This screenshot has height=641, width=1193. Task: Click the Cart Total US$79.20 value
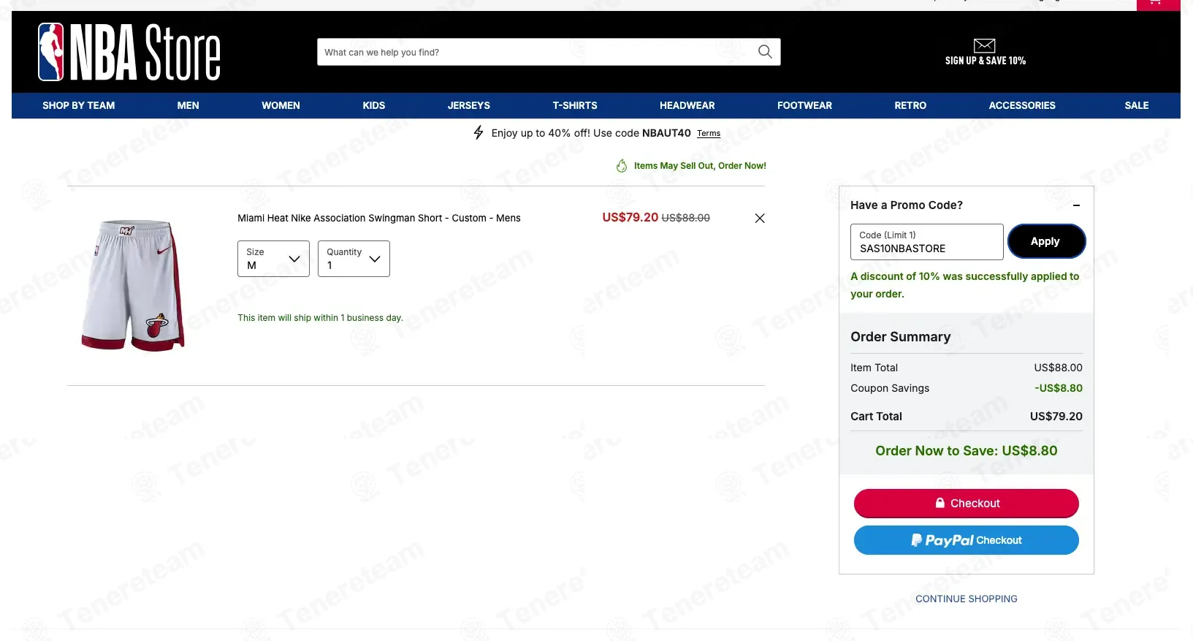click(x=1056, y=416)
